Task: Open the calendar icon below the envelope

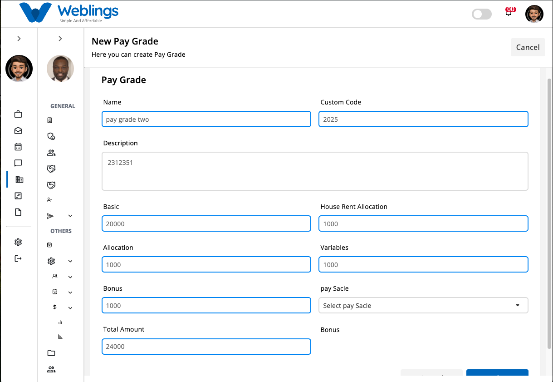Action: [18, 147]
